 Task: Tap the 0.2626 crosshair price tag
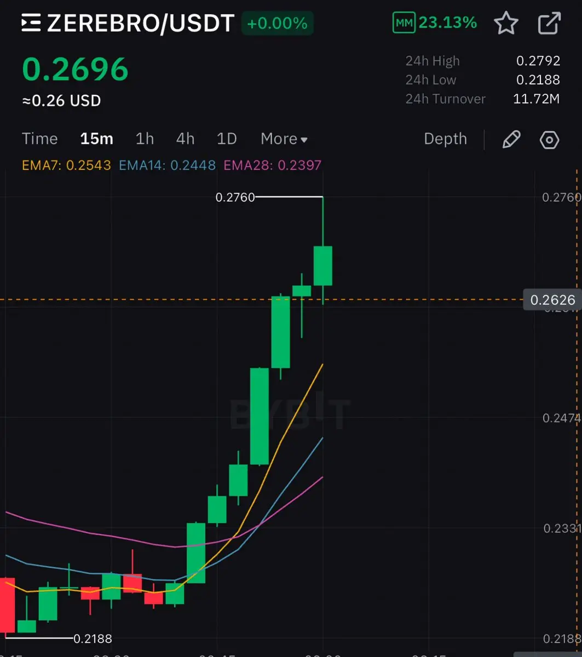(552, 299)
